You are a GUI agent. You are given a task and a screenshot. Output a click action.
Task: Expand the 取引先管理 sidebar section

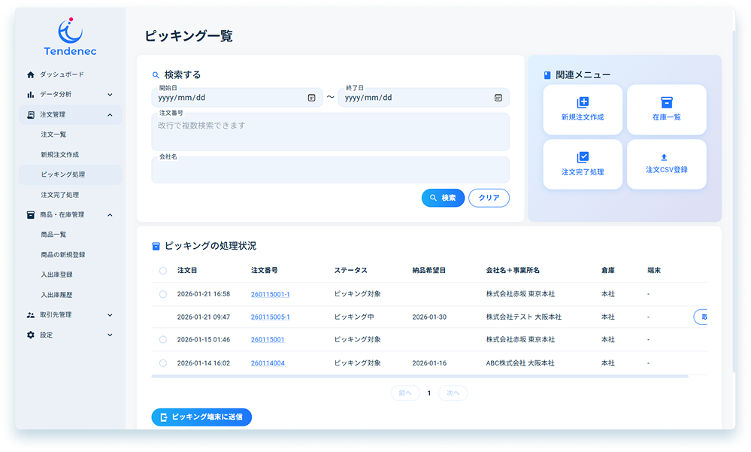click(x=110, y=315)
